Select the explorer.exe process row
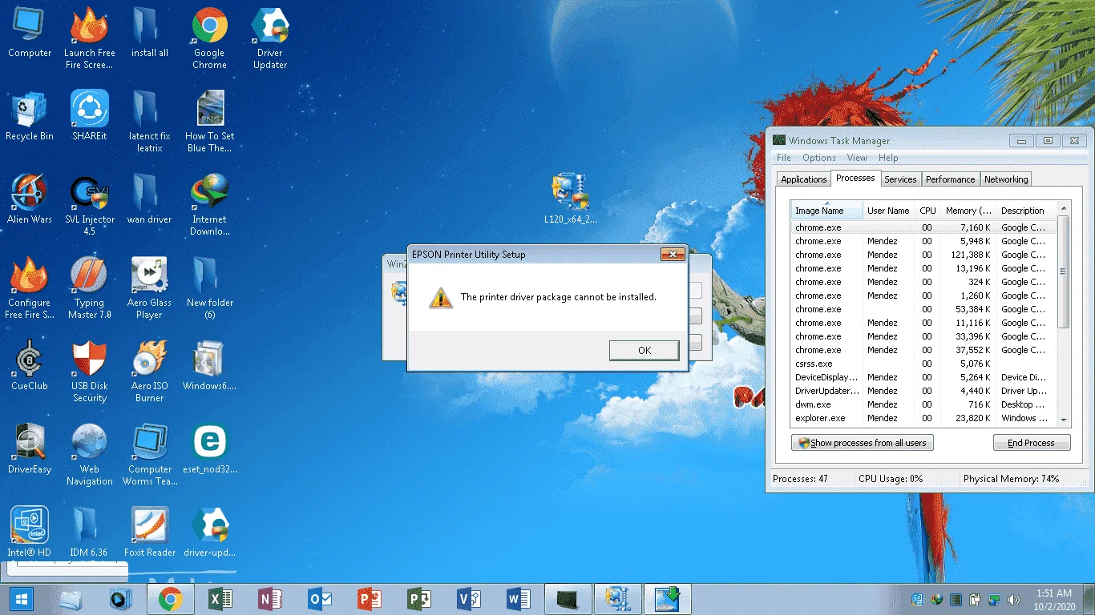The height and width of the screenshot is (615, 1095). [x=923, y=418]
